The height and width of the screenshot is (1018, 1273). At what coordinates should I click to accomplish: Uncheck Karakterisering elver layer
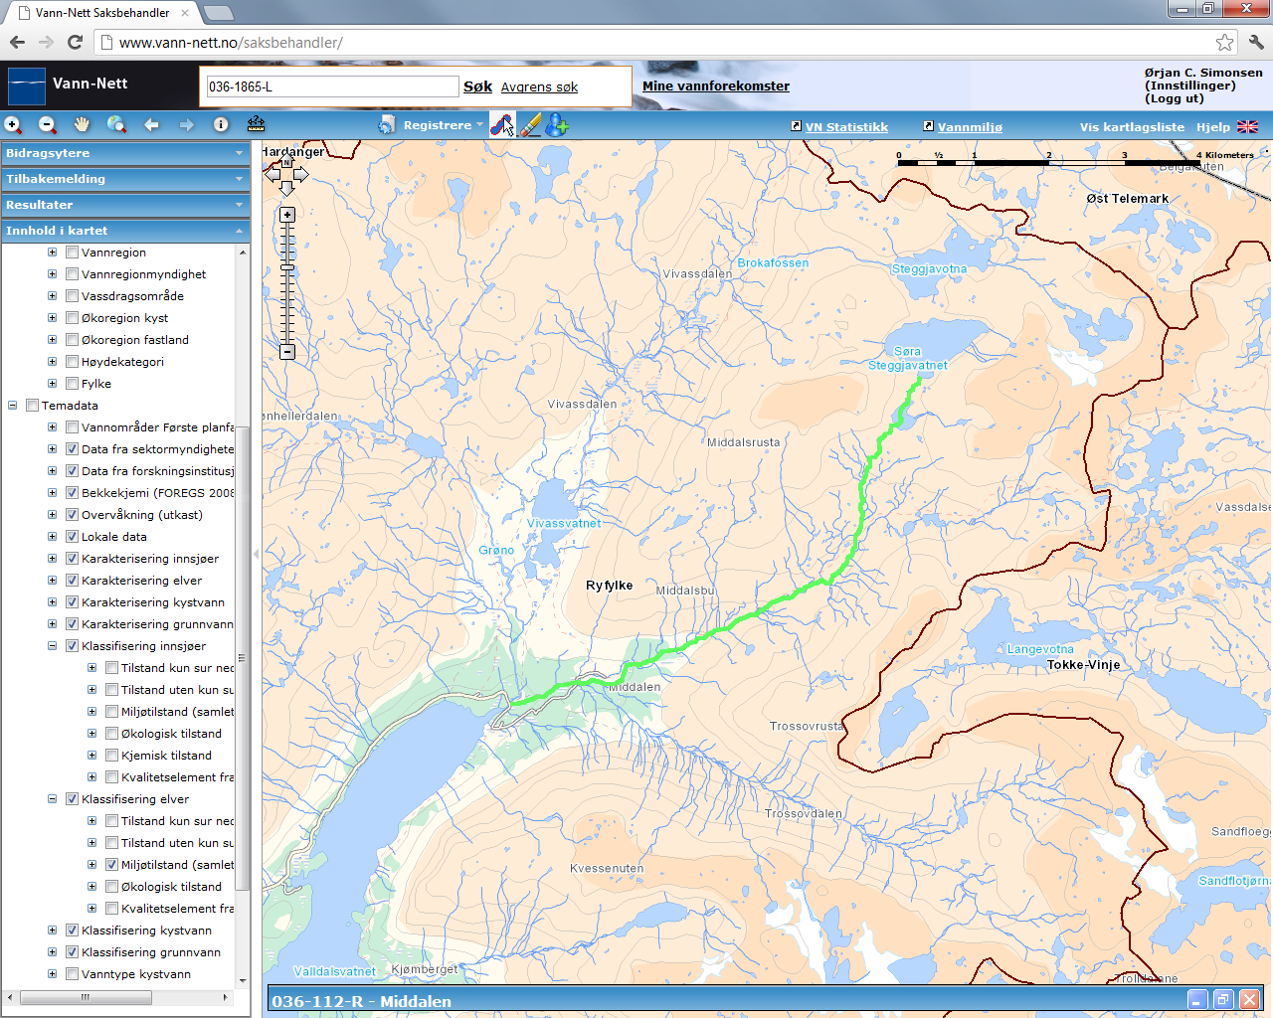tap(72, 581)
